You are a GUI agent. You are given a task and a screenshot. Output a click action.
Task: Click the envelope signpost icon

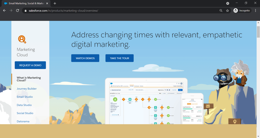tap(208, 106)
